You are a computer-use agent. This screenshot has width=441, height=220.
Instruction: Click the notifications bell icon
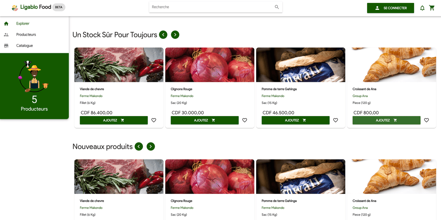(x=422, y=8)
